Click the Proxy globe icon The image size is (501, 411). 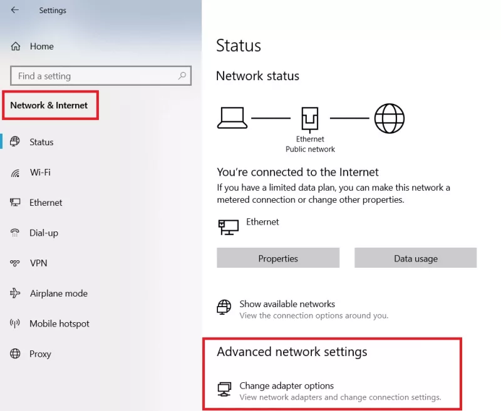pos(16,354)
